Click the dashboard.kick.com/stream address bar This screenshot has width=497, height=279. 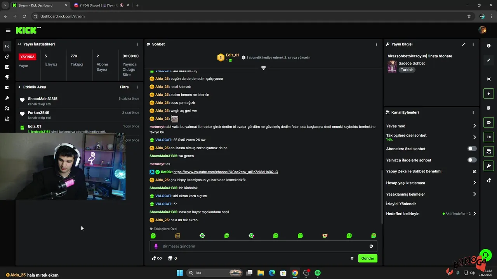coord(248,16)
